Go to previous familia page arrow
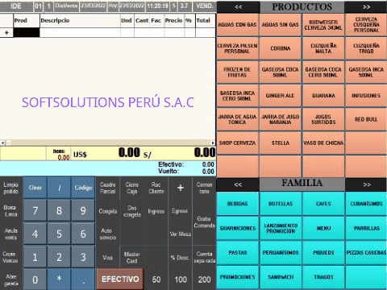The image size is (387, 290). click(238, 184)
